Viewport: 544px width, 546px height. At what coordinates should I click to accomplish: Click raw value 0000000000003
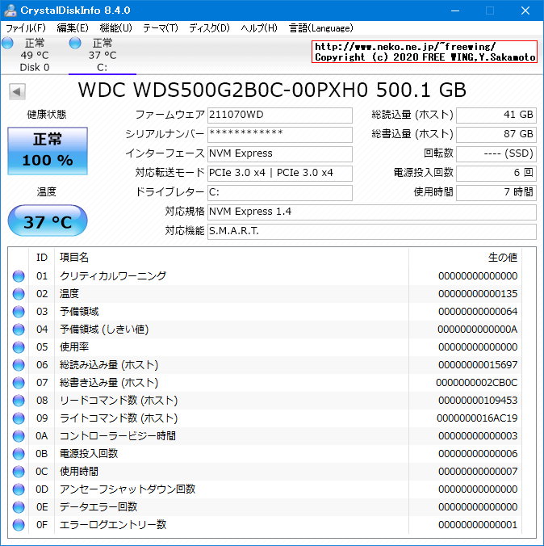[x=478, y=436]
